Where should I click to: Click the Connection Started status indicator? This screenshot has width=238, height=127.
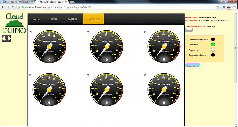(x=213, y=39)
